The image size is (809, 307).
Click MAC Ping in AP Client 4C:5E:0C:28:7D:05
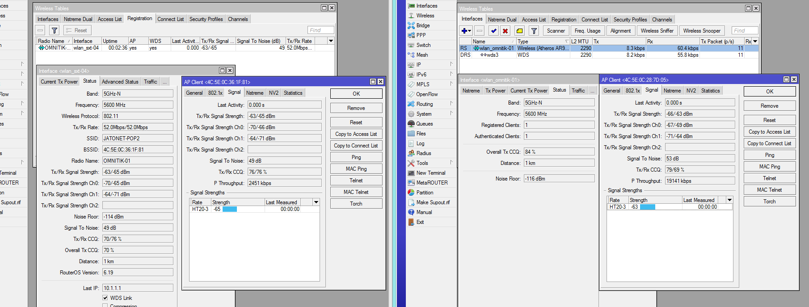tap(770, 167)
